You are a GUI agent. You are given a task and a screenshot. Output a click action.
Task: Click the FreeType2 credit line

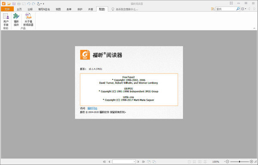pyautogui.click(x=129, y=77)
